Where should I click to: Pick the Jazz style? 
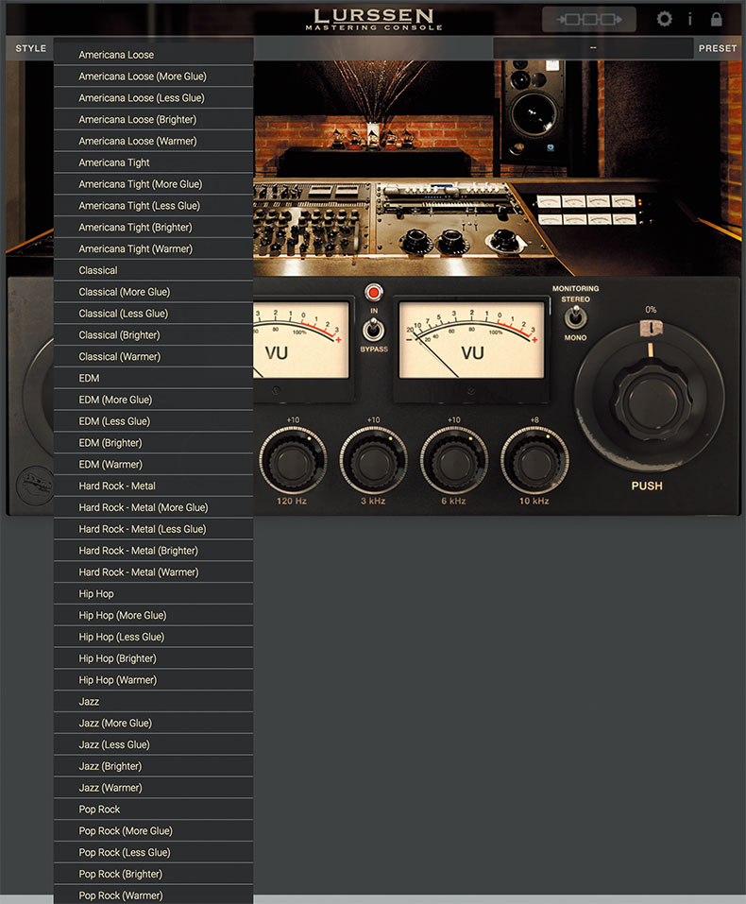click(153, 702)
